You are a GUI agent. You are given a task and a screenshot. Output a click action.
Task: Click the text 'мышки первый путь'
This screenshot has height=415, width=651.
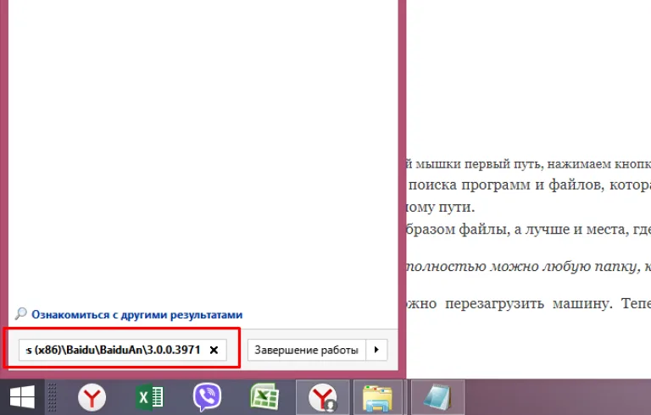tap(477, 164)
